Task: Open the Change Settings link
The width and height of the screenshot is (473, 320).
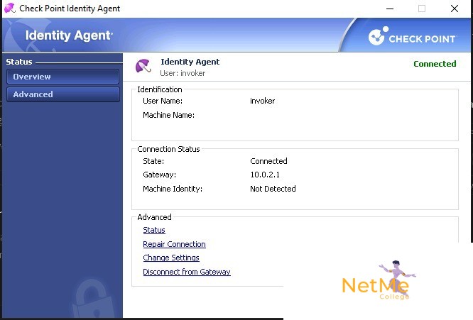Action: tap(171, 258)
